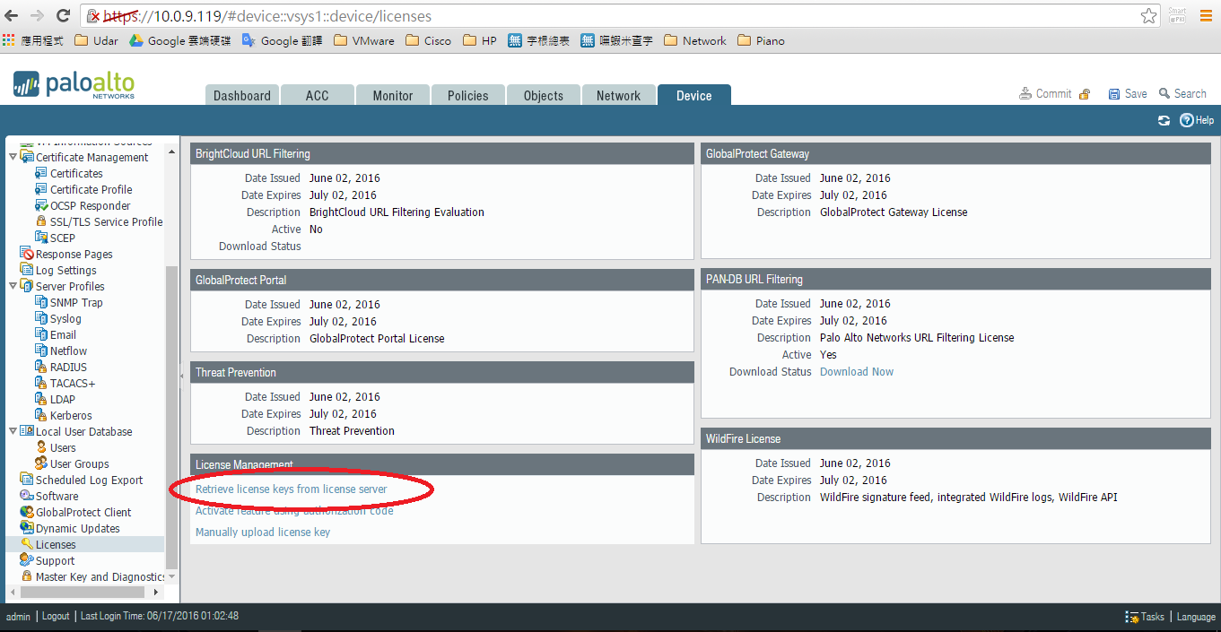Reload the browser page

pos(63,16)
